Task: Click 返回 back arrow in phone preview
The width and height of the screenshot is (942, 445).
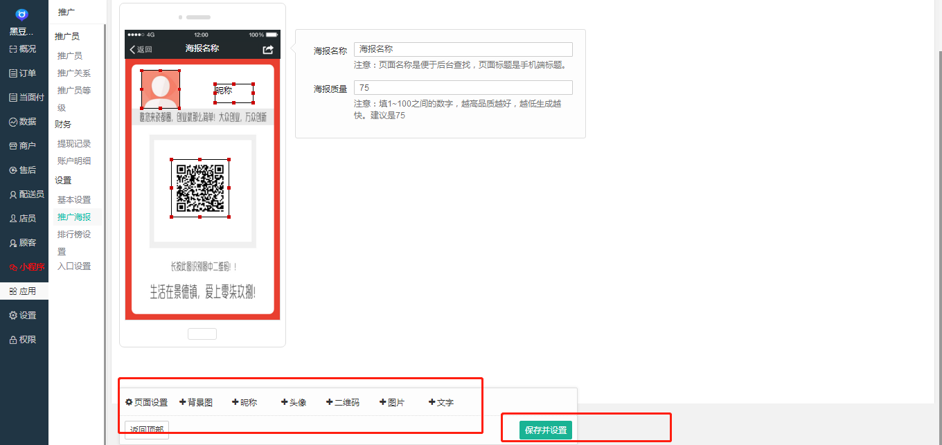Action: coord(141,49)
